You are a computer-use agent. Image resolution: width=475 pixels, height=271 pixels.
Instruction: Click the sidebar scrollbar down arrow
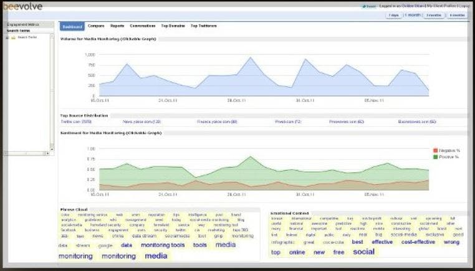pyautogui.click(x=52, y=149)
